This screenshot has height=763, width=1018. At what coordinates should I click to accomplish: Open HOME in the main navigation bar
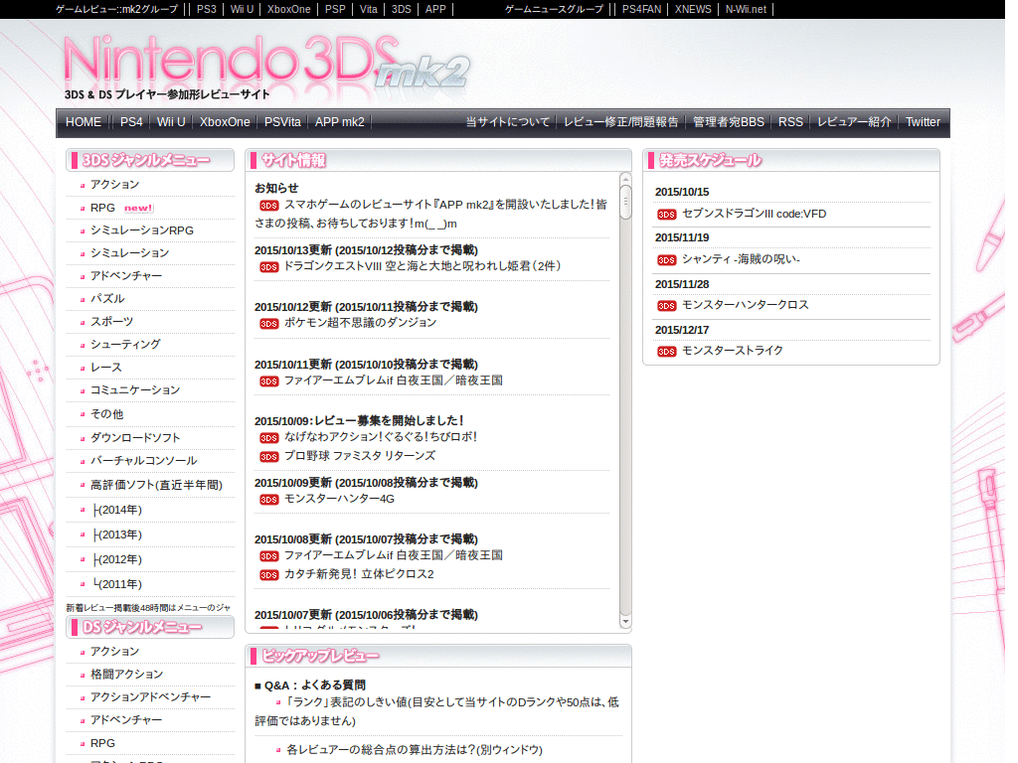[84, 122]
